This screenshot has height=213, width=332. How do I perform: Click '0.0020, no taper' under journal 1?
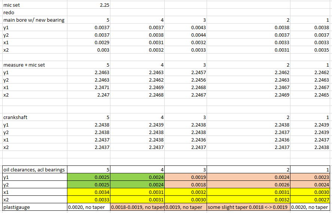click(x=310, y=207)
